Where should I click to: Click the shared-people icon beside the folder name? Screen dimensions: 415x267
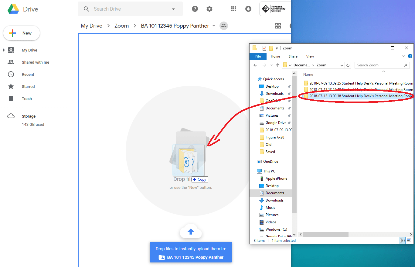pos(224,26)
